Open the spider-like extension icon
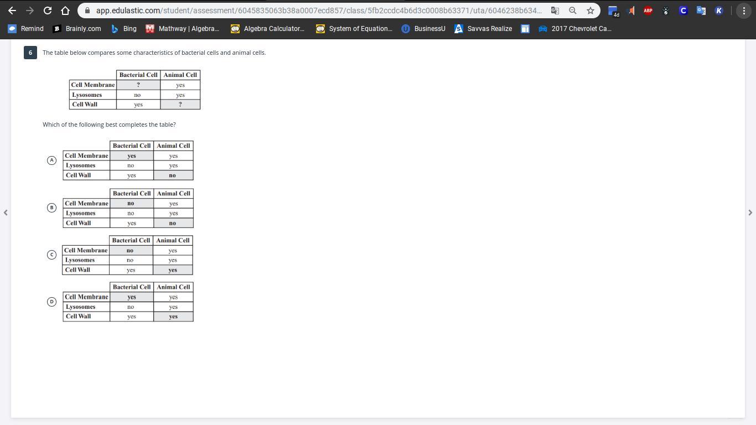This screenshot has width=756, height=425. [x=666, y=11]
